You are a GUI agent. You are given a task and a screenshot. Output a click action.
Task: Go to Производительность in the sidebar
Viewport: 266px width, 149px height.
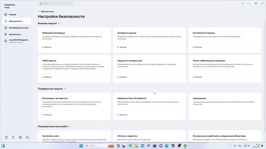pos(17,28)
